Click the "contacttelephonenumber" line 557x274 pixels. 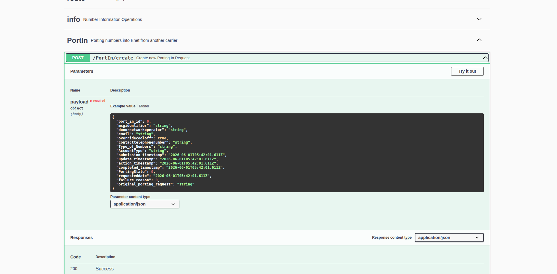pos(154,142)
